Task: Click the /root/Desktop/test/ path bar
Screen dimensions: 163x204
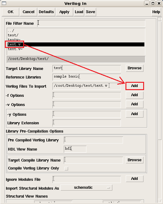Action: click(x=76, y=59)
